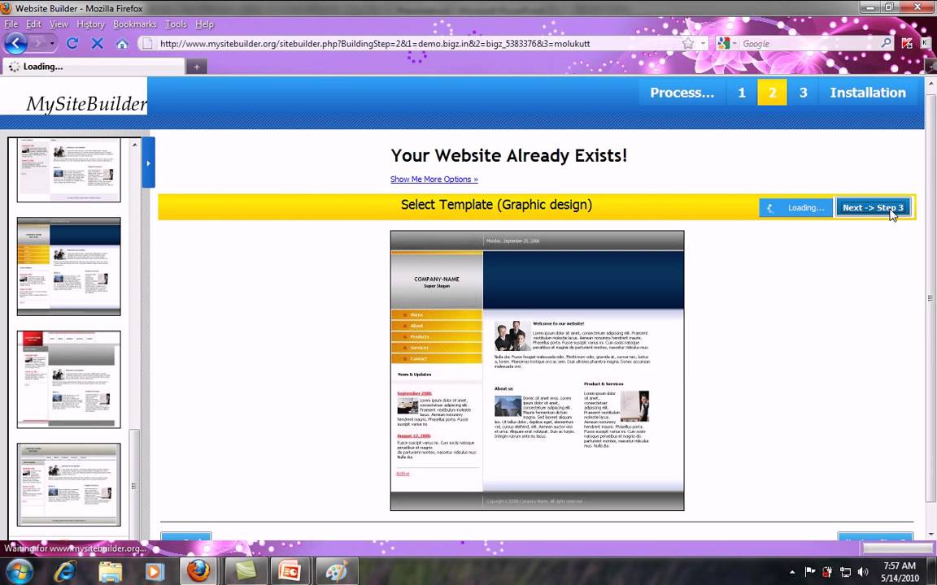This screenshot has height=585, width=937.
Task: Click the Process... step label
Action: 682,93
